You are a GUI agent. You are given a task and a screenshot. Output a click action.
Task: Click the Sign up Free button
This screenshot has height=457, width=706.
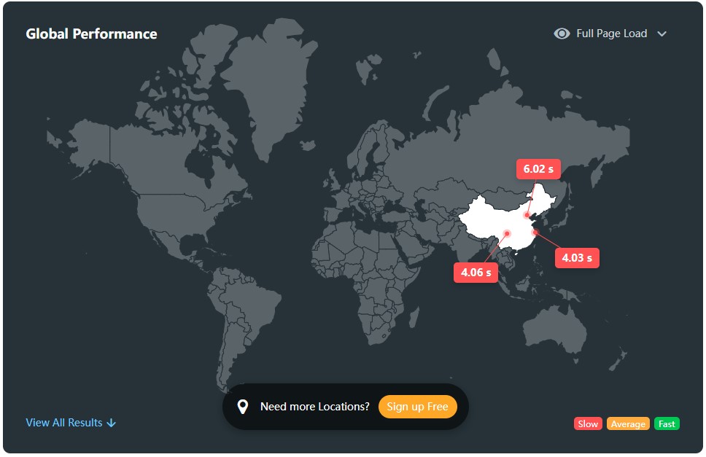[x=417, y=407]
